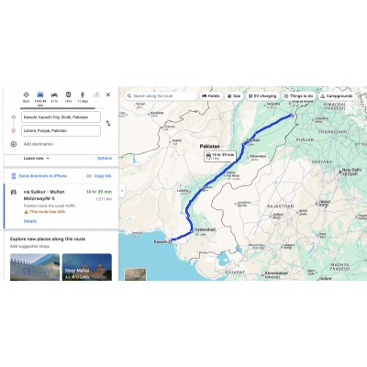
Task: Collapse the side panel arrow
Action: [122, 191]
